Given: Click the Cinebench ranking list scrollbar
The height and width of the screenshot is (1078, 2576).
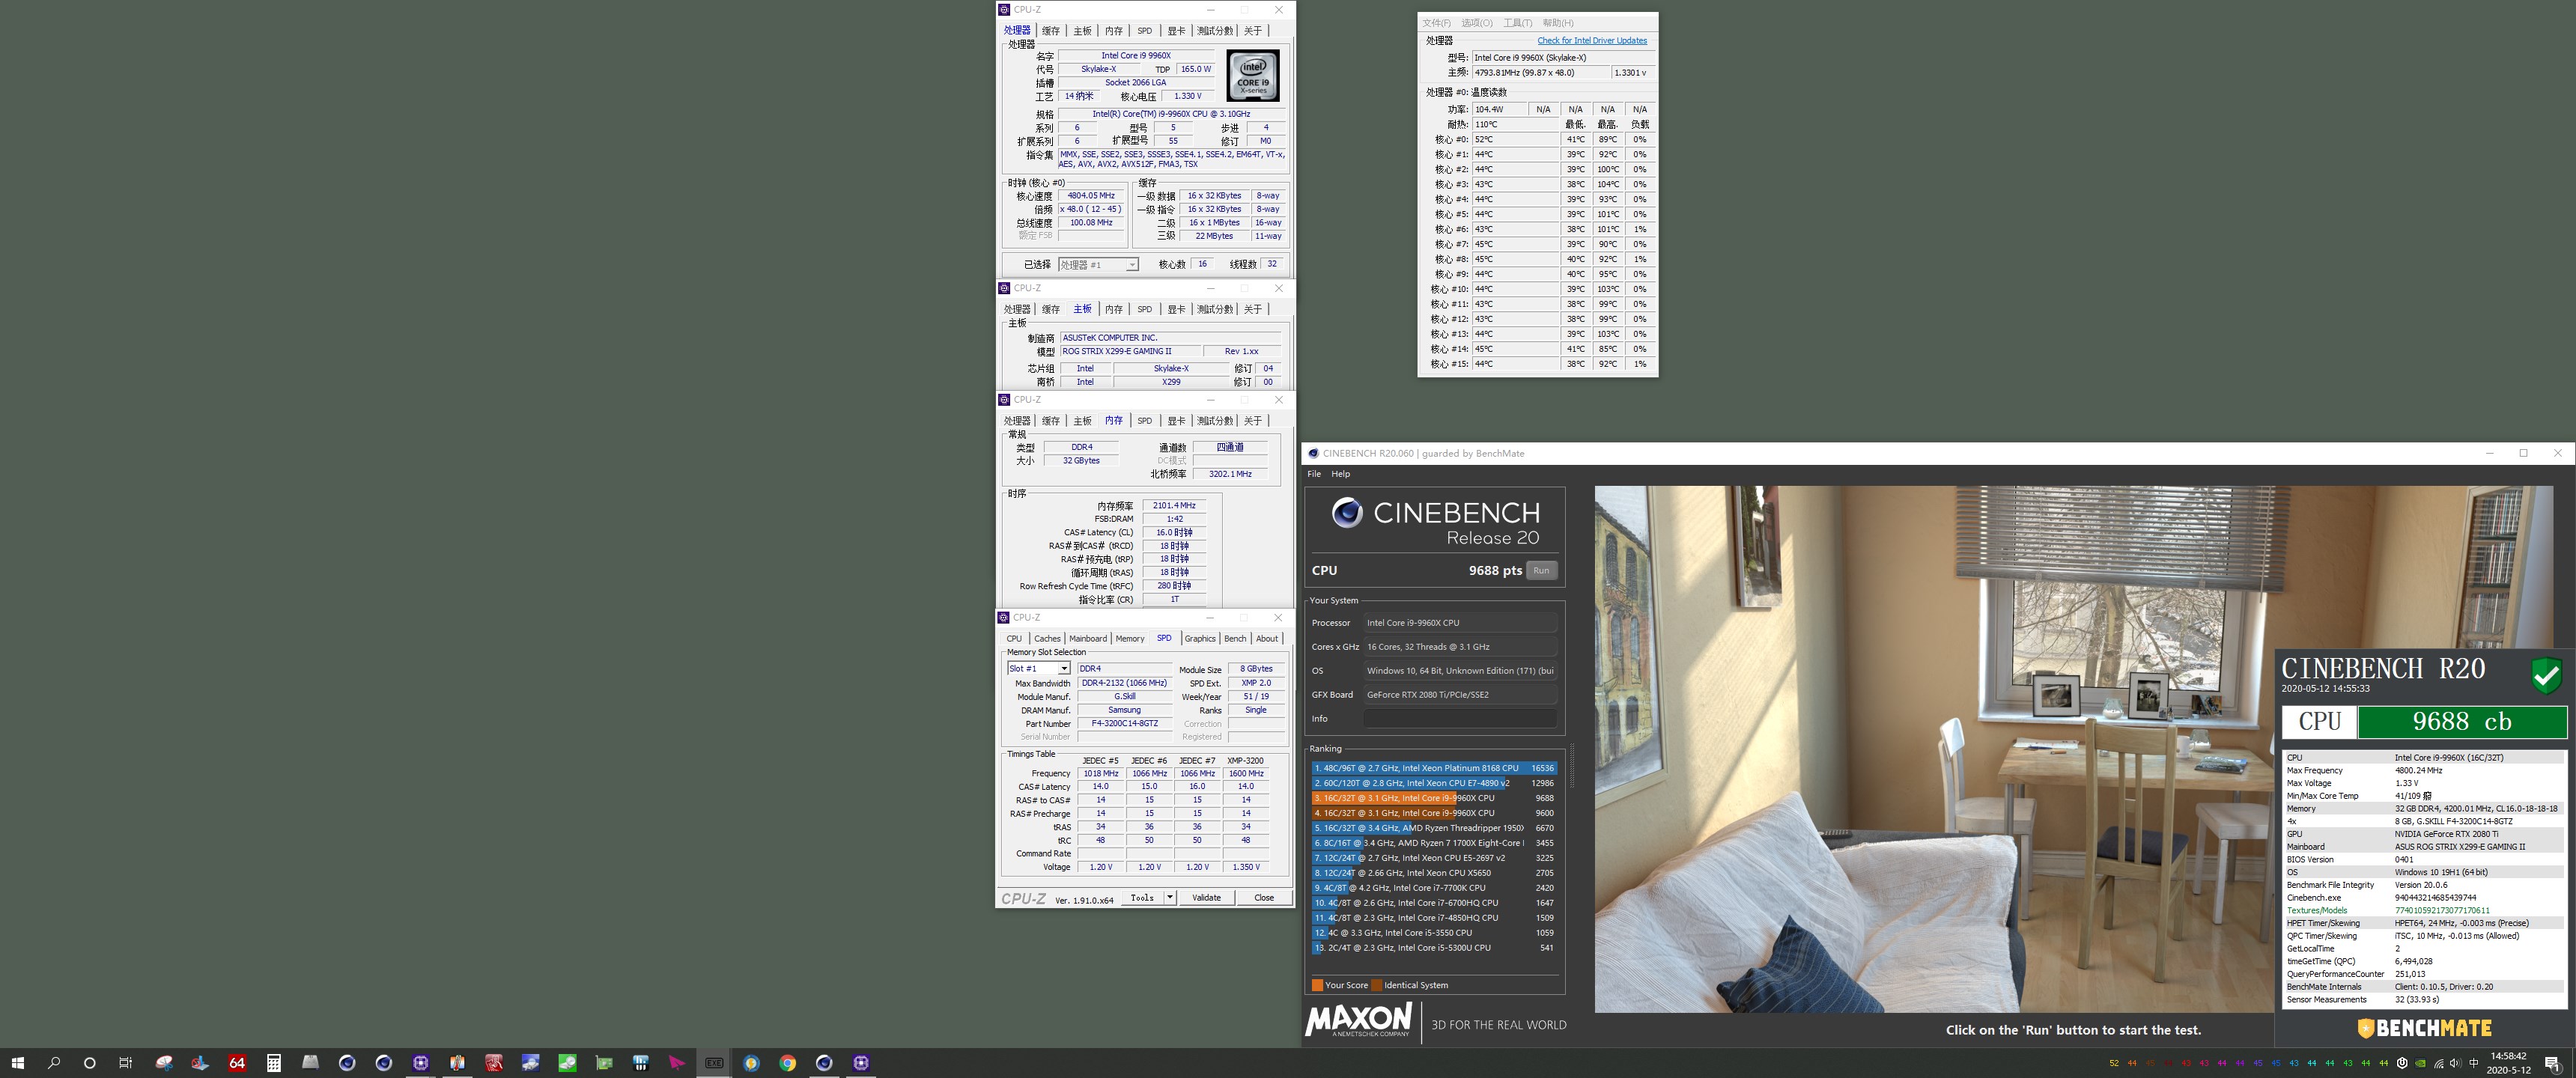Looking at the screenshot, I should (x=1571, y=766).
